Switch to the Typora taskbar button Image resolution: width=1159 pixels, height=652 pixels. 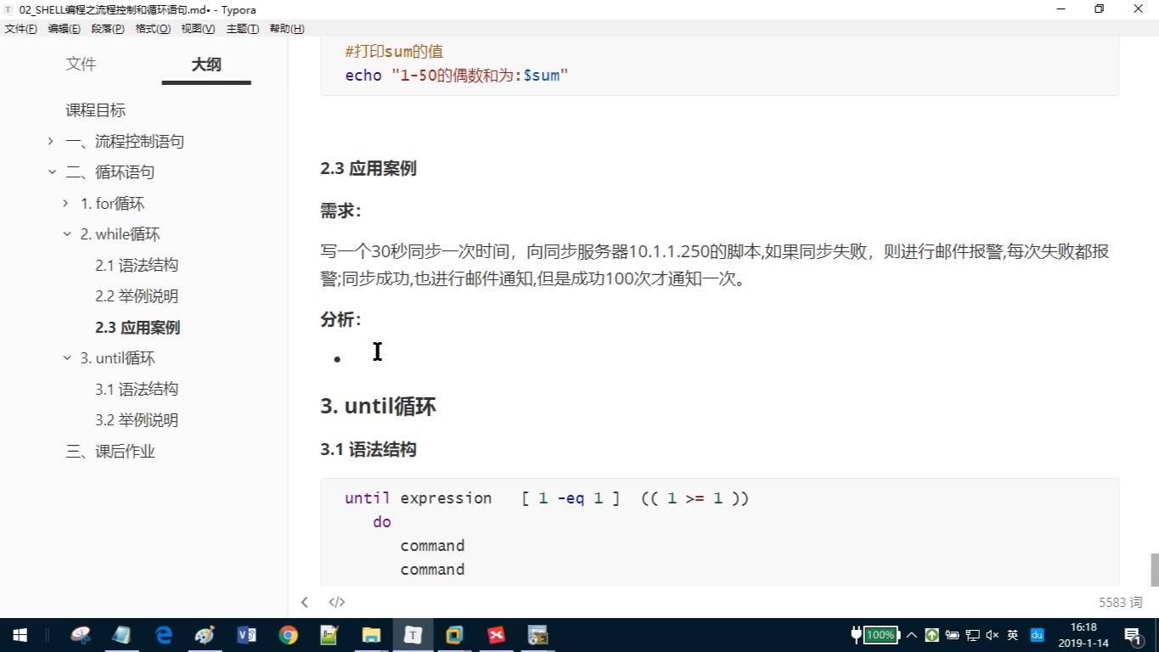click(413, 635)
